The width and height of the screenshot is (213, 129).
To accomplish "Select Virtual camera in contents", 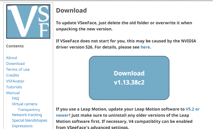I will [25, 104].
